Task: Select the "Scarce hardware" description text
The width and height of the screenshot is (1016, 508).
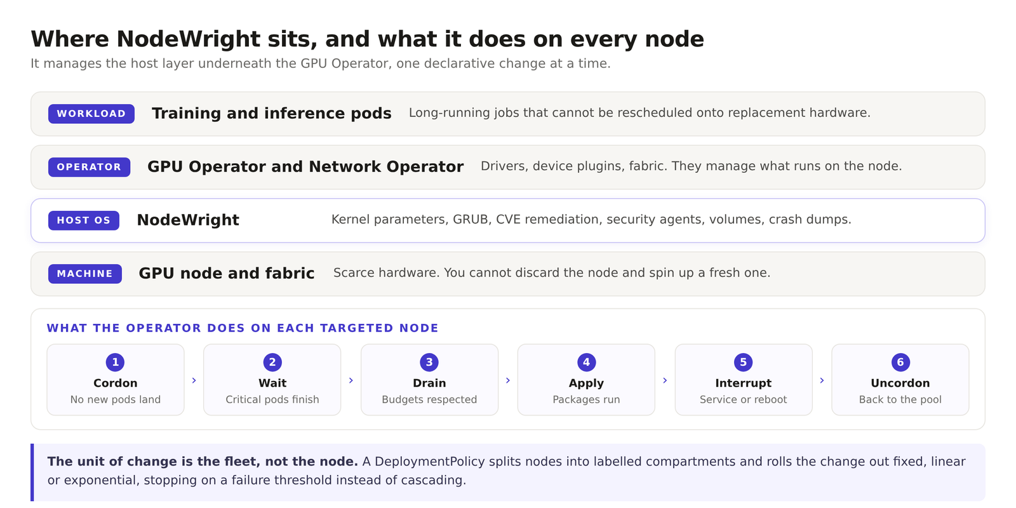Action: (x=552, y=273)
